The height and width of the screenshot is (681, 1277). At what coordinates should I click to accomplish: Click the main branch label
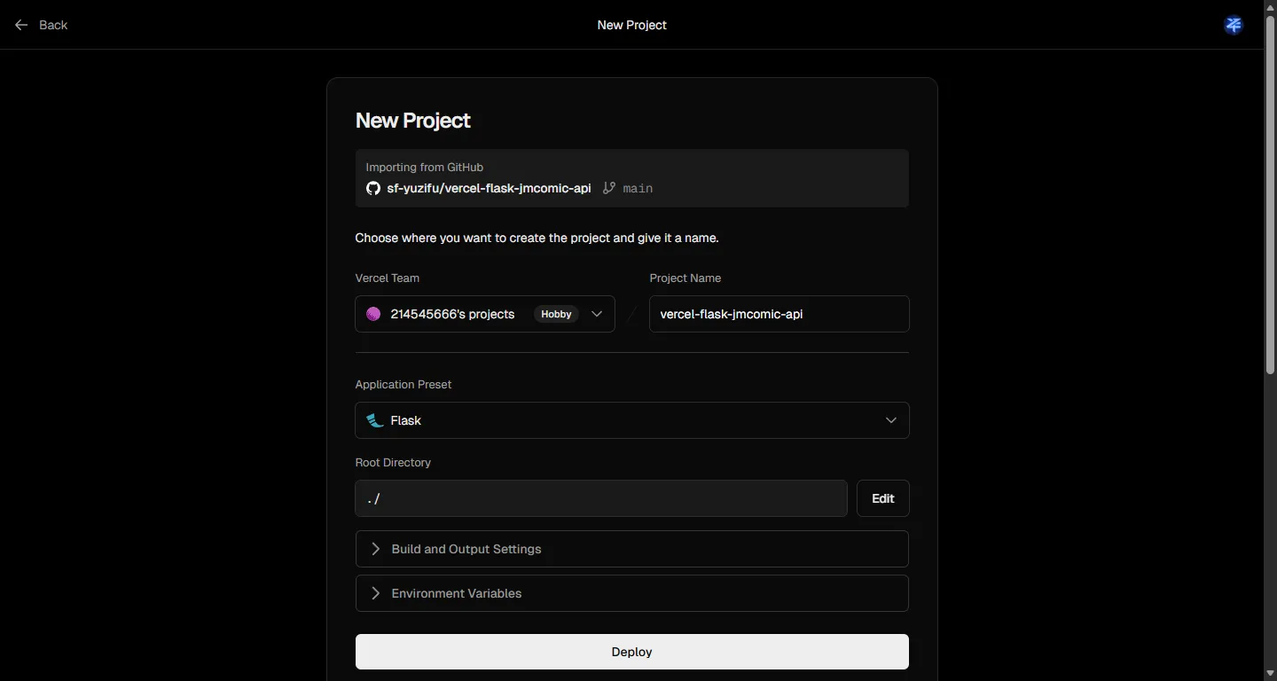click(638, 188)
